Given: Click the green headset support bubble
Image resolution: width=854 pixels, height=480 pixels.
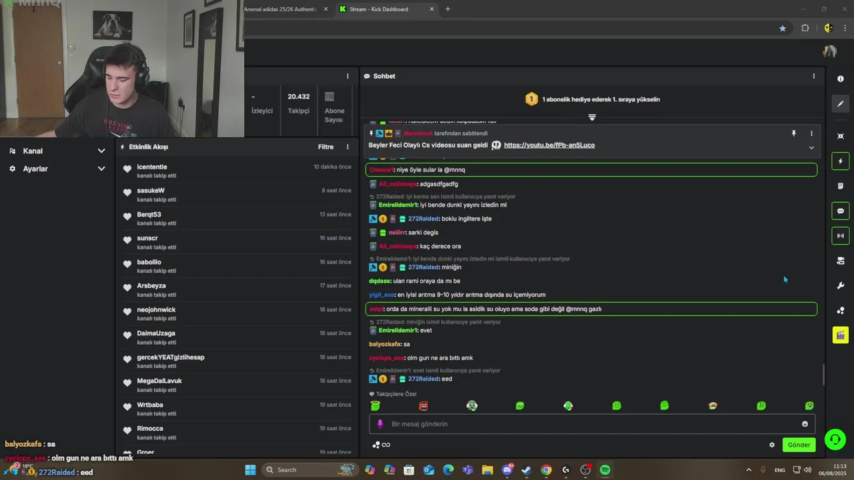Looking at the screenshot, I should pyautogui.click(x=835, y=440).
